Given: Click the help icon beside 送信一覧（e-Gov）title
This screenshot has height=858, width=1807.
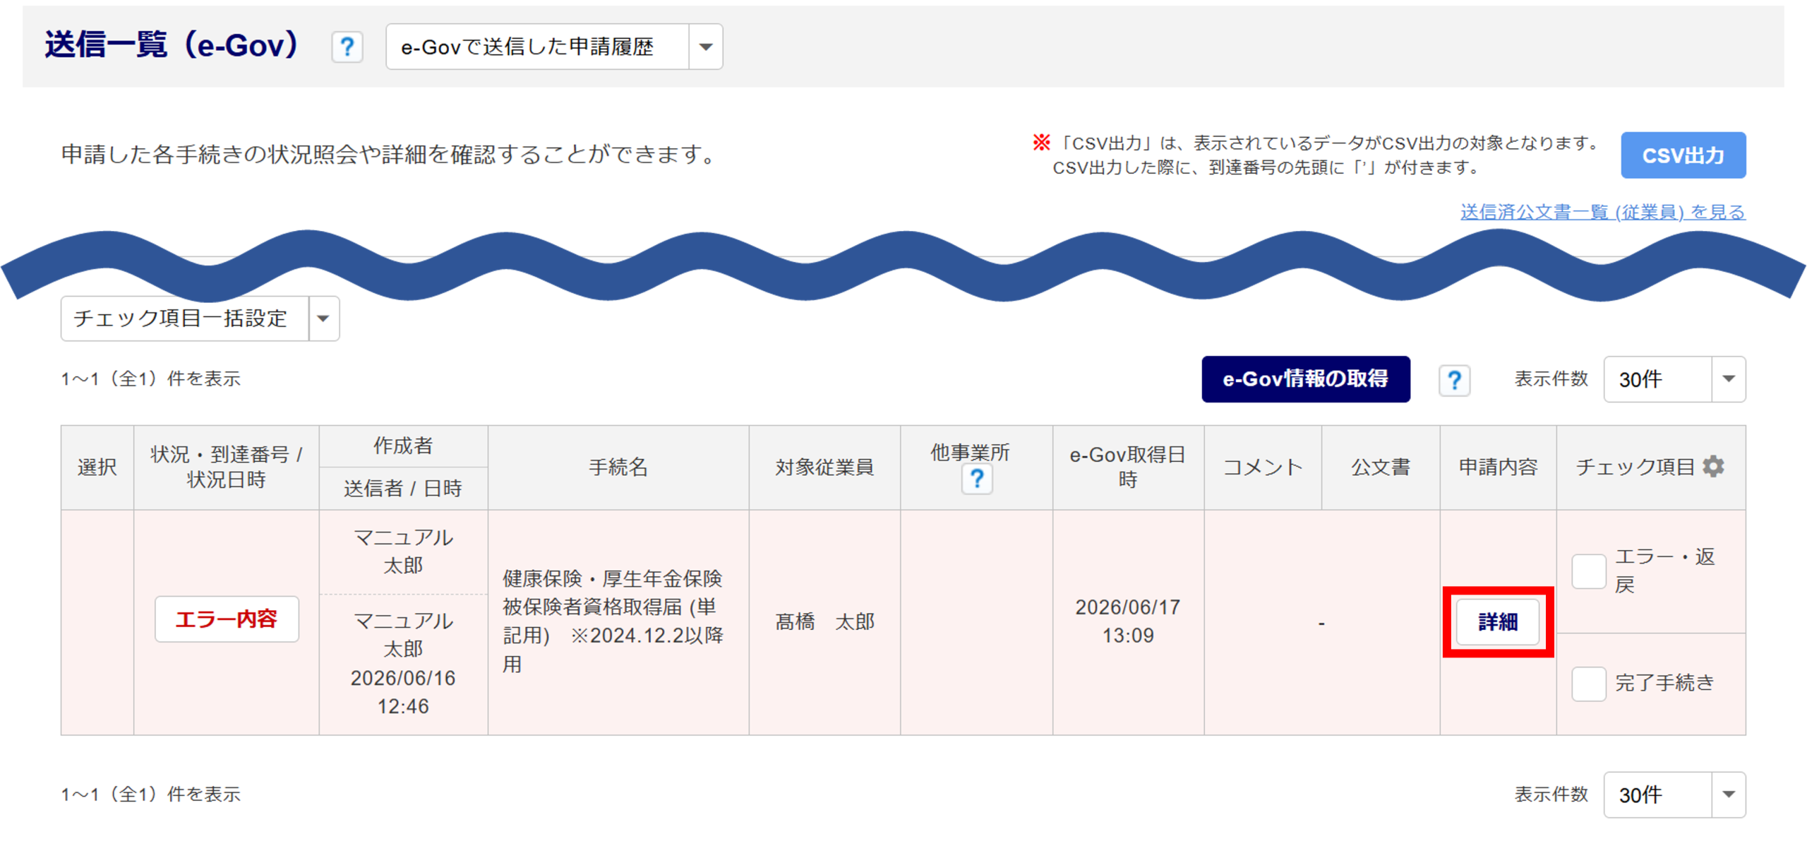Looking at the screenshot, I should tap(347, 47).
